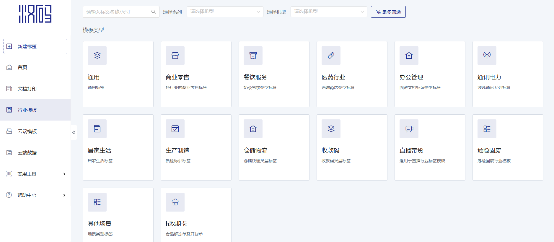Click the 其他场景 list icon
Screen dimensions: 554x242
(97, 202)
